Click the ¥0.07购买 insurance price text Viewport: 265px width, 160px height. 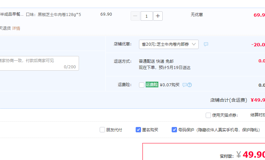(x=170, y=85)
